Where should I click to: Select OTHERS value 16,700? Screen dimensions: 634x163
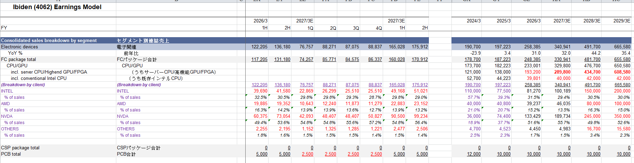tap(593, 129)
